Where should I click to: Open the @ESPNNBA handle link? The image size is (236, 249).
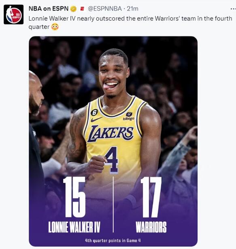[105, 8]
